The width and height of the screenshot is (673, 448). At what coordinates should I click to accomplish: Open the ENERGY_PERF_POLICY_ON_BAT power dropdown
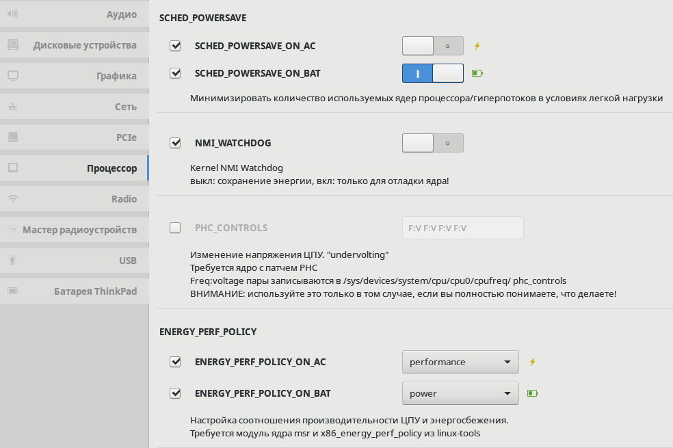tap(460, 393)
